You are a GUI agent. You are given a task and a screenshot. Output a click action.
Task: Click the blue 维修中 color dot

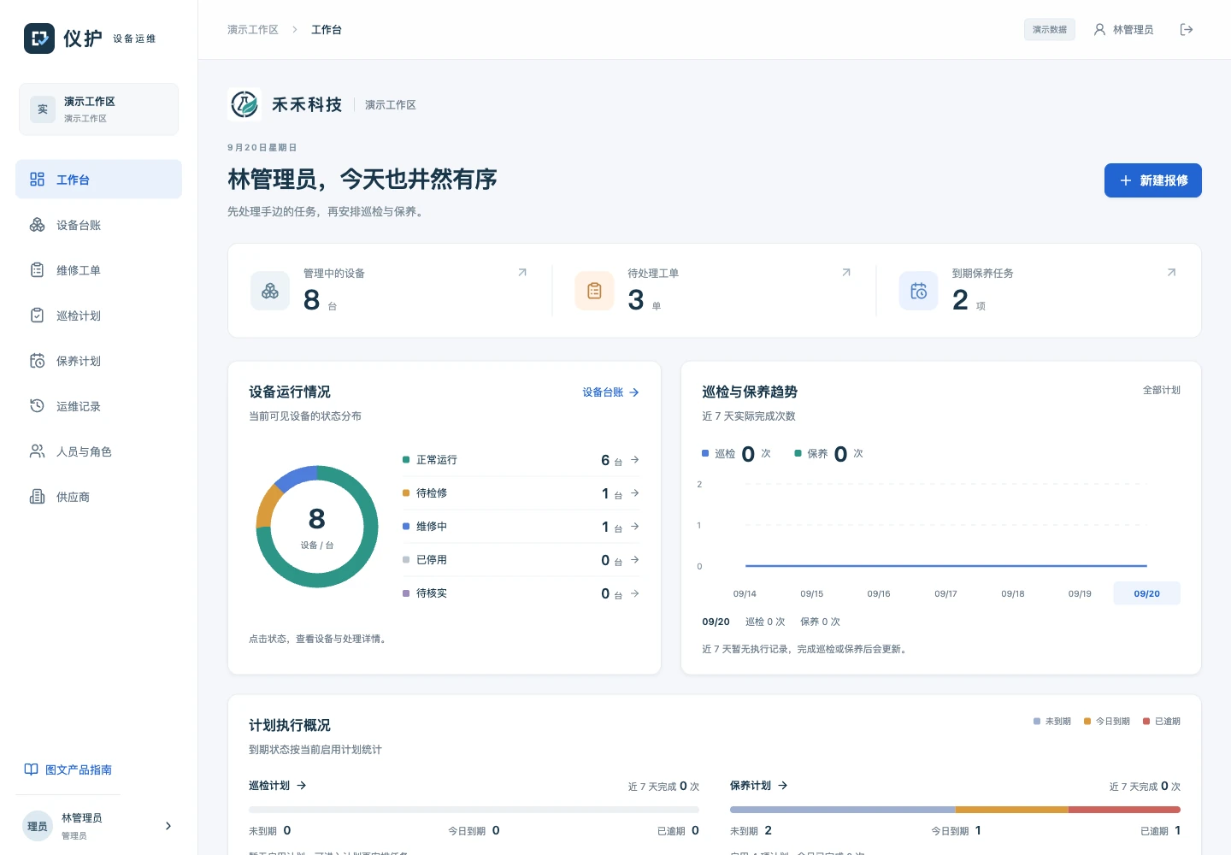[406, 527]
